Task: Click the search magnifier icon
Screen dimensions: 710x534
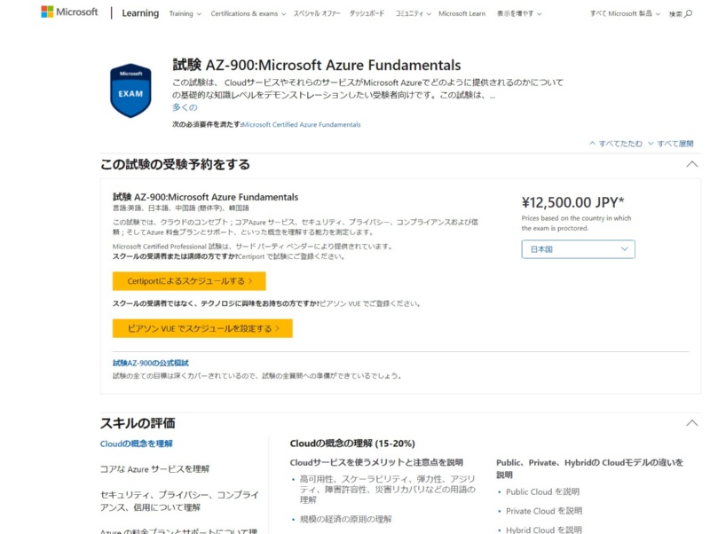Action: point(687,14)
